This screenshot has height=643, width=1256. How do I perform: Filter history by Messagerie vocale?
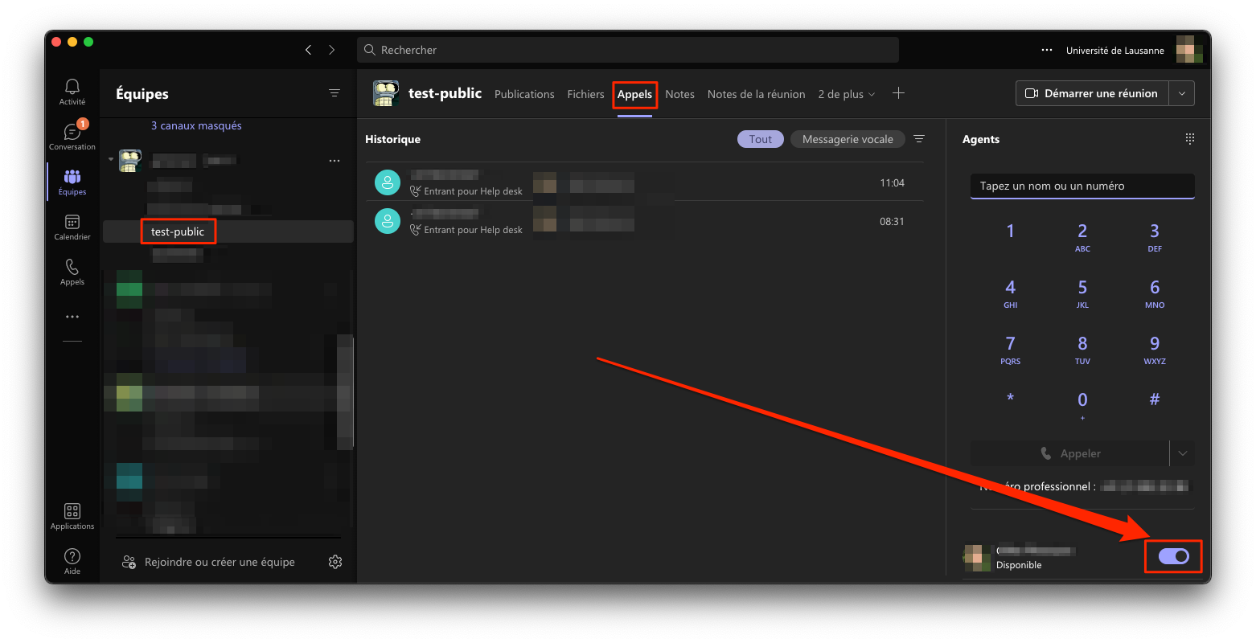tap(848, 139)
